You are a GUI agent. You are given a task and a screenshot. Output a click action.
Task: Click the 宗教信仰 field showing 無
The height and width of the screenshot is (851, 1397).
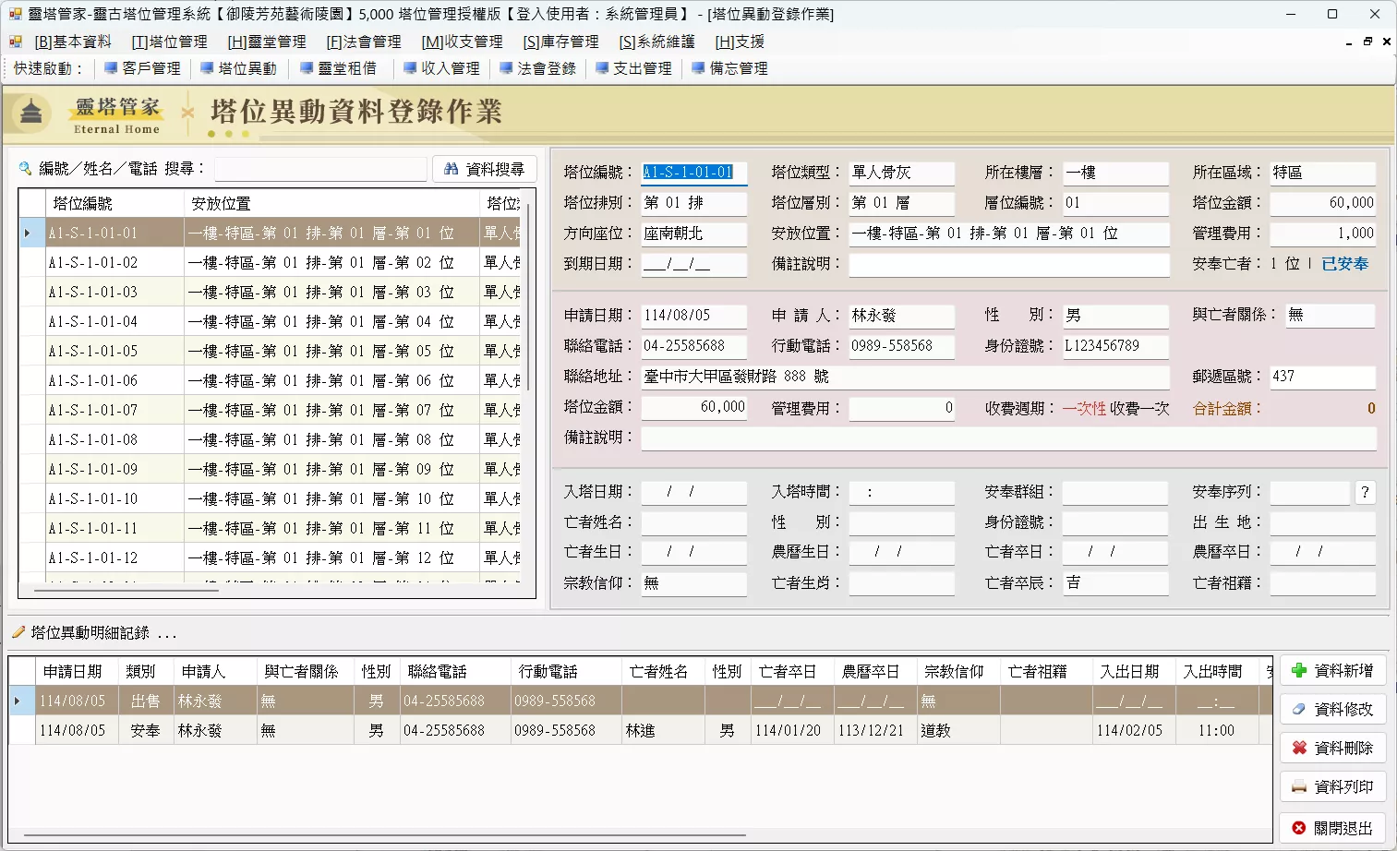693,583
